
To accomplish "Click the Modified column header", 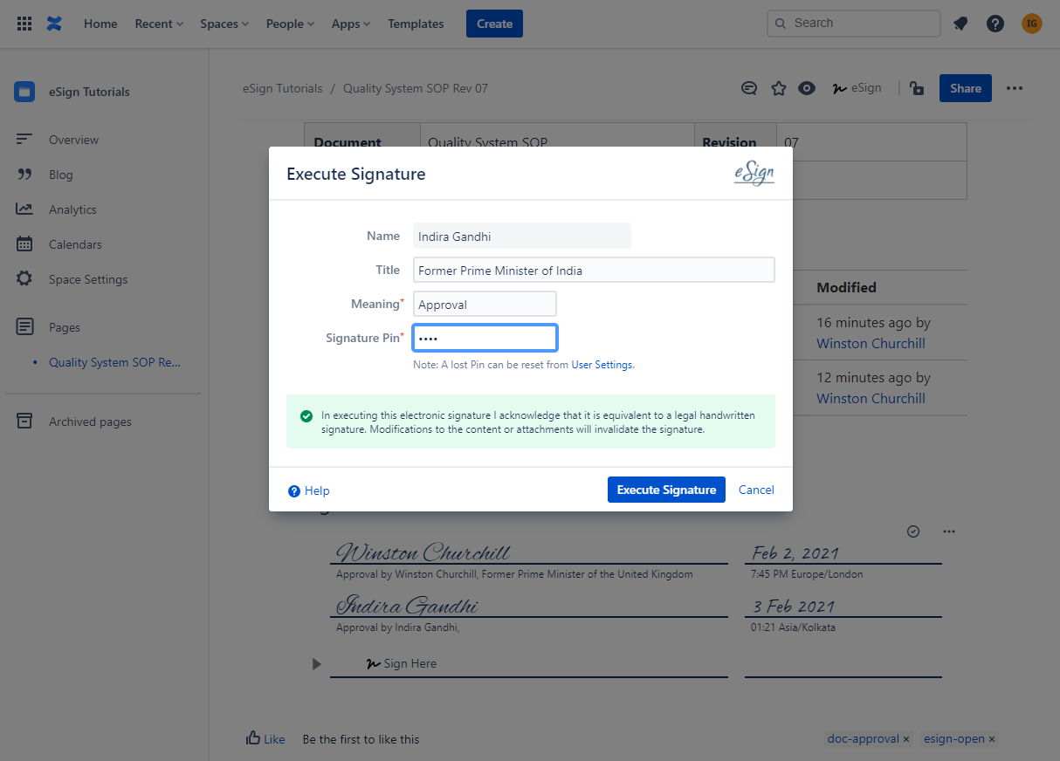I will pyautogui.click(x=846, y=287).
